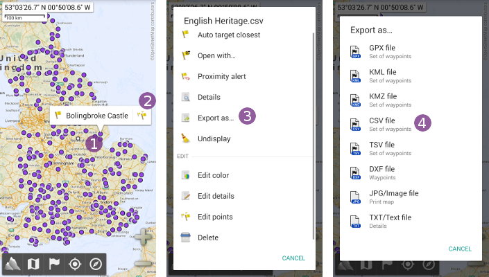The height and width of the screenshot is (277, 489).
Task: Tap the Edit details pencil icon
Action: pos(186,196)
